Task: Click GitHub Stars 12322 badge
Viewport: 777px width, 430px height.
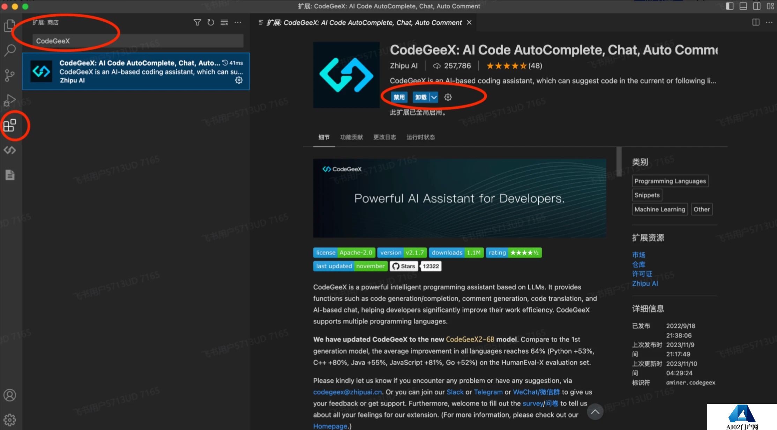Action: [416, 266]
